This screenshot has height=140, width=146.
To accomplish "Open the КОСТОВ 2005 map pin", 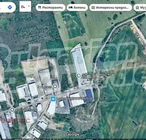I will tap(12, 110).
